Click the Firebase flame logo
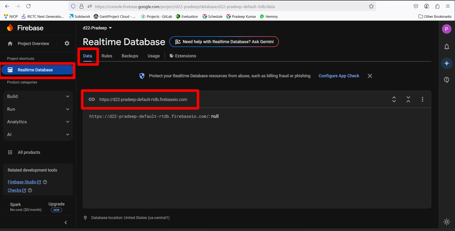This screenshot has height=231, width=455. [x=10, y=28]
